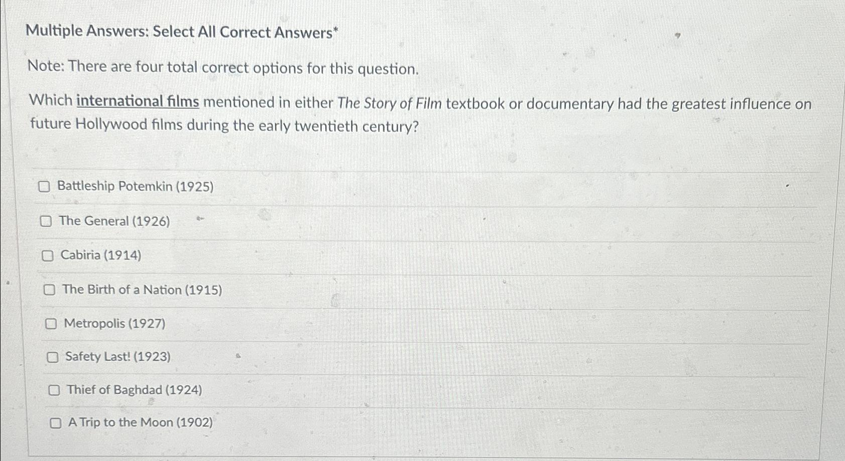Check the Cabiria (1914) checkbox

[x=48, y=256]
